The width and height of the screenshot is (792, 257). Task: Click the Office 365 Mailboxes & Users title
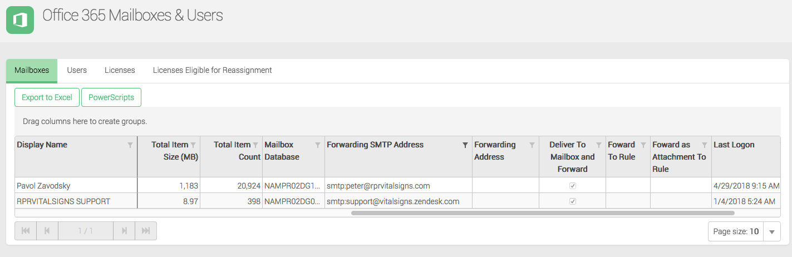[132, 16]
